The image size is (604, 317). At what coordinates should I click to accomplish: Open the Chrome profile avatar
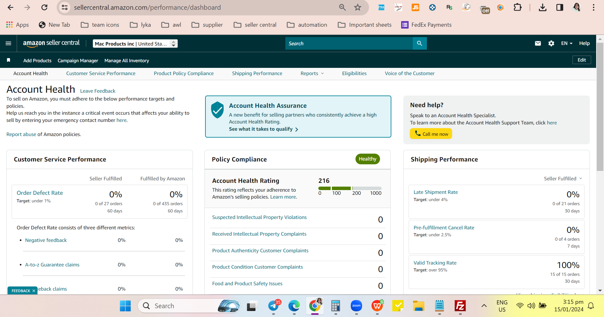click(577, 7)
